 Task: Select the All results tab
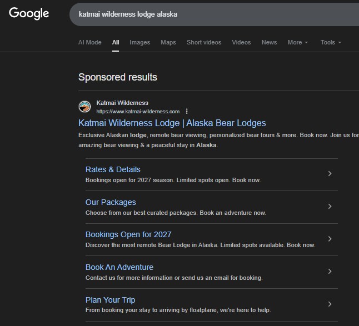(116, 42)
